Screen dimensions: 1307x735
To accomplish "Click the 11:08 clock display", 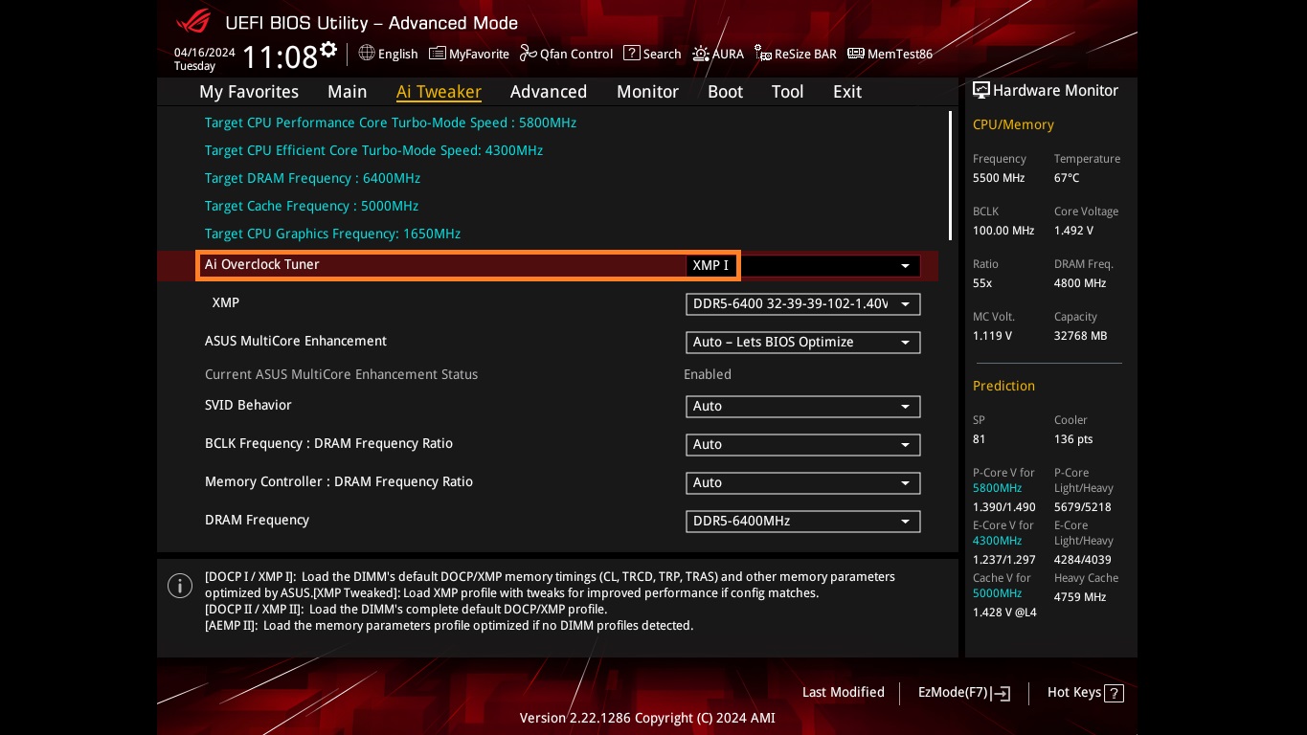I will point(280,57).
